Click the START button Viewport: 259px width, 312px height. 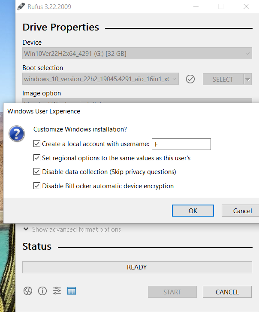tap(172, 292)
